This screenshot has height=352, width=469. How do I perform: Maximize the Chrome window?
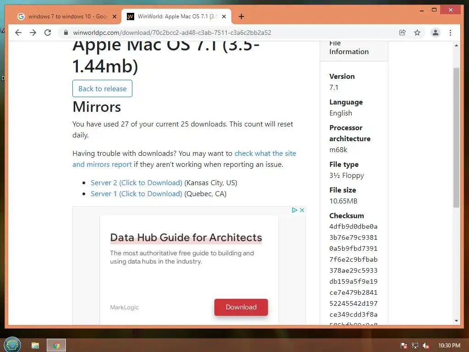click(x=434, y=10)
